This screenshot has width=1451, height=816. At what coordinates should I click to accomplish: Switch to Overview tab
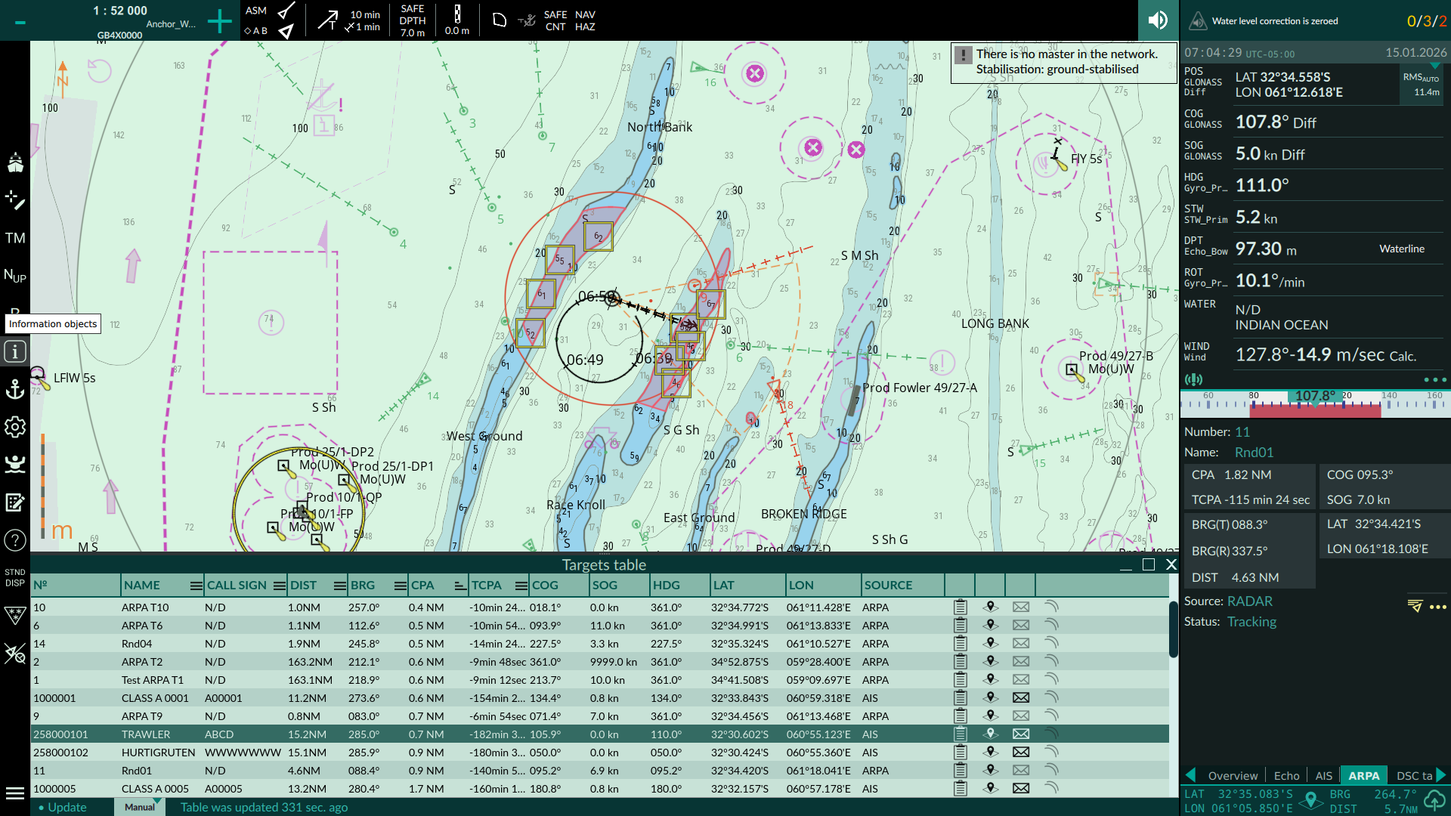1233,776
